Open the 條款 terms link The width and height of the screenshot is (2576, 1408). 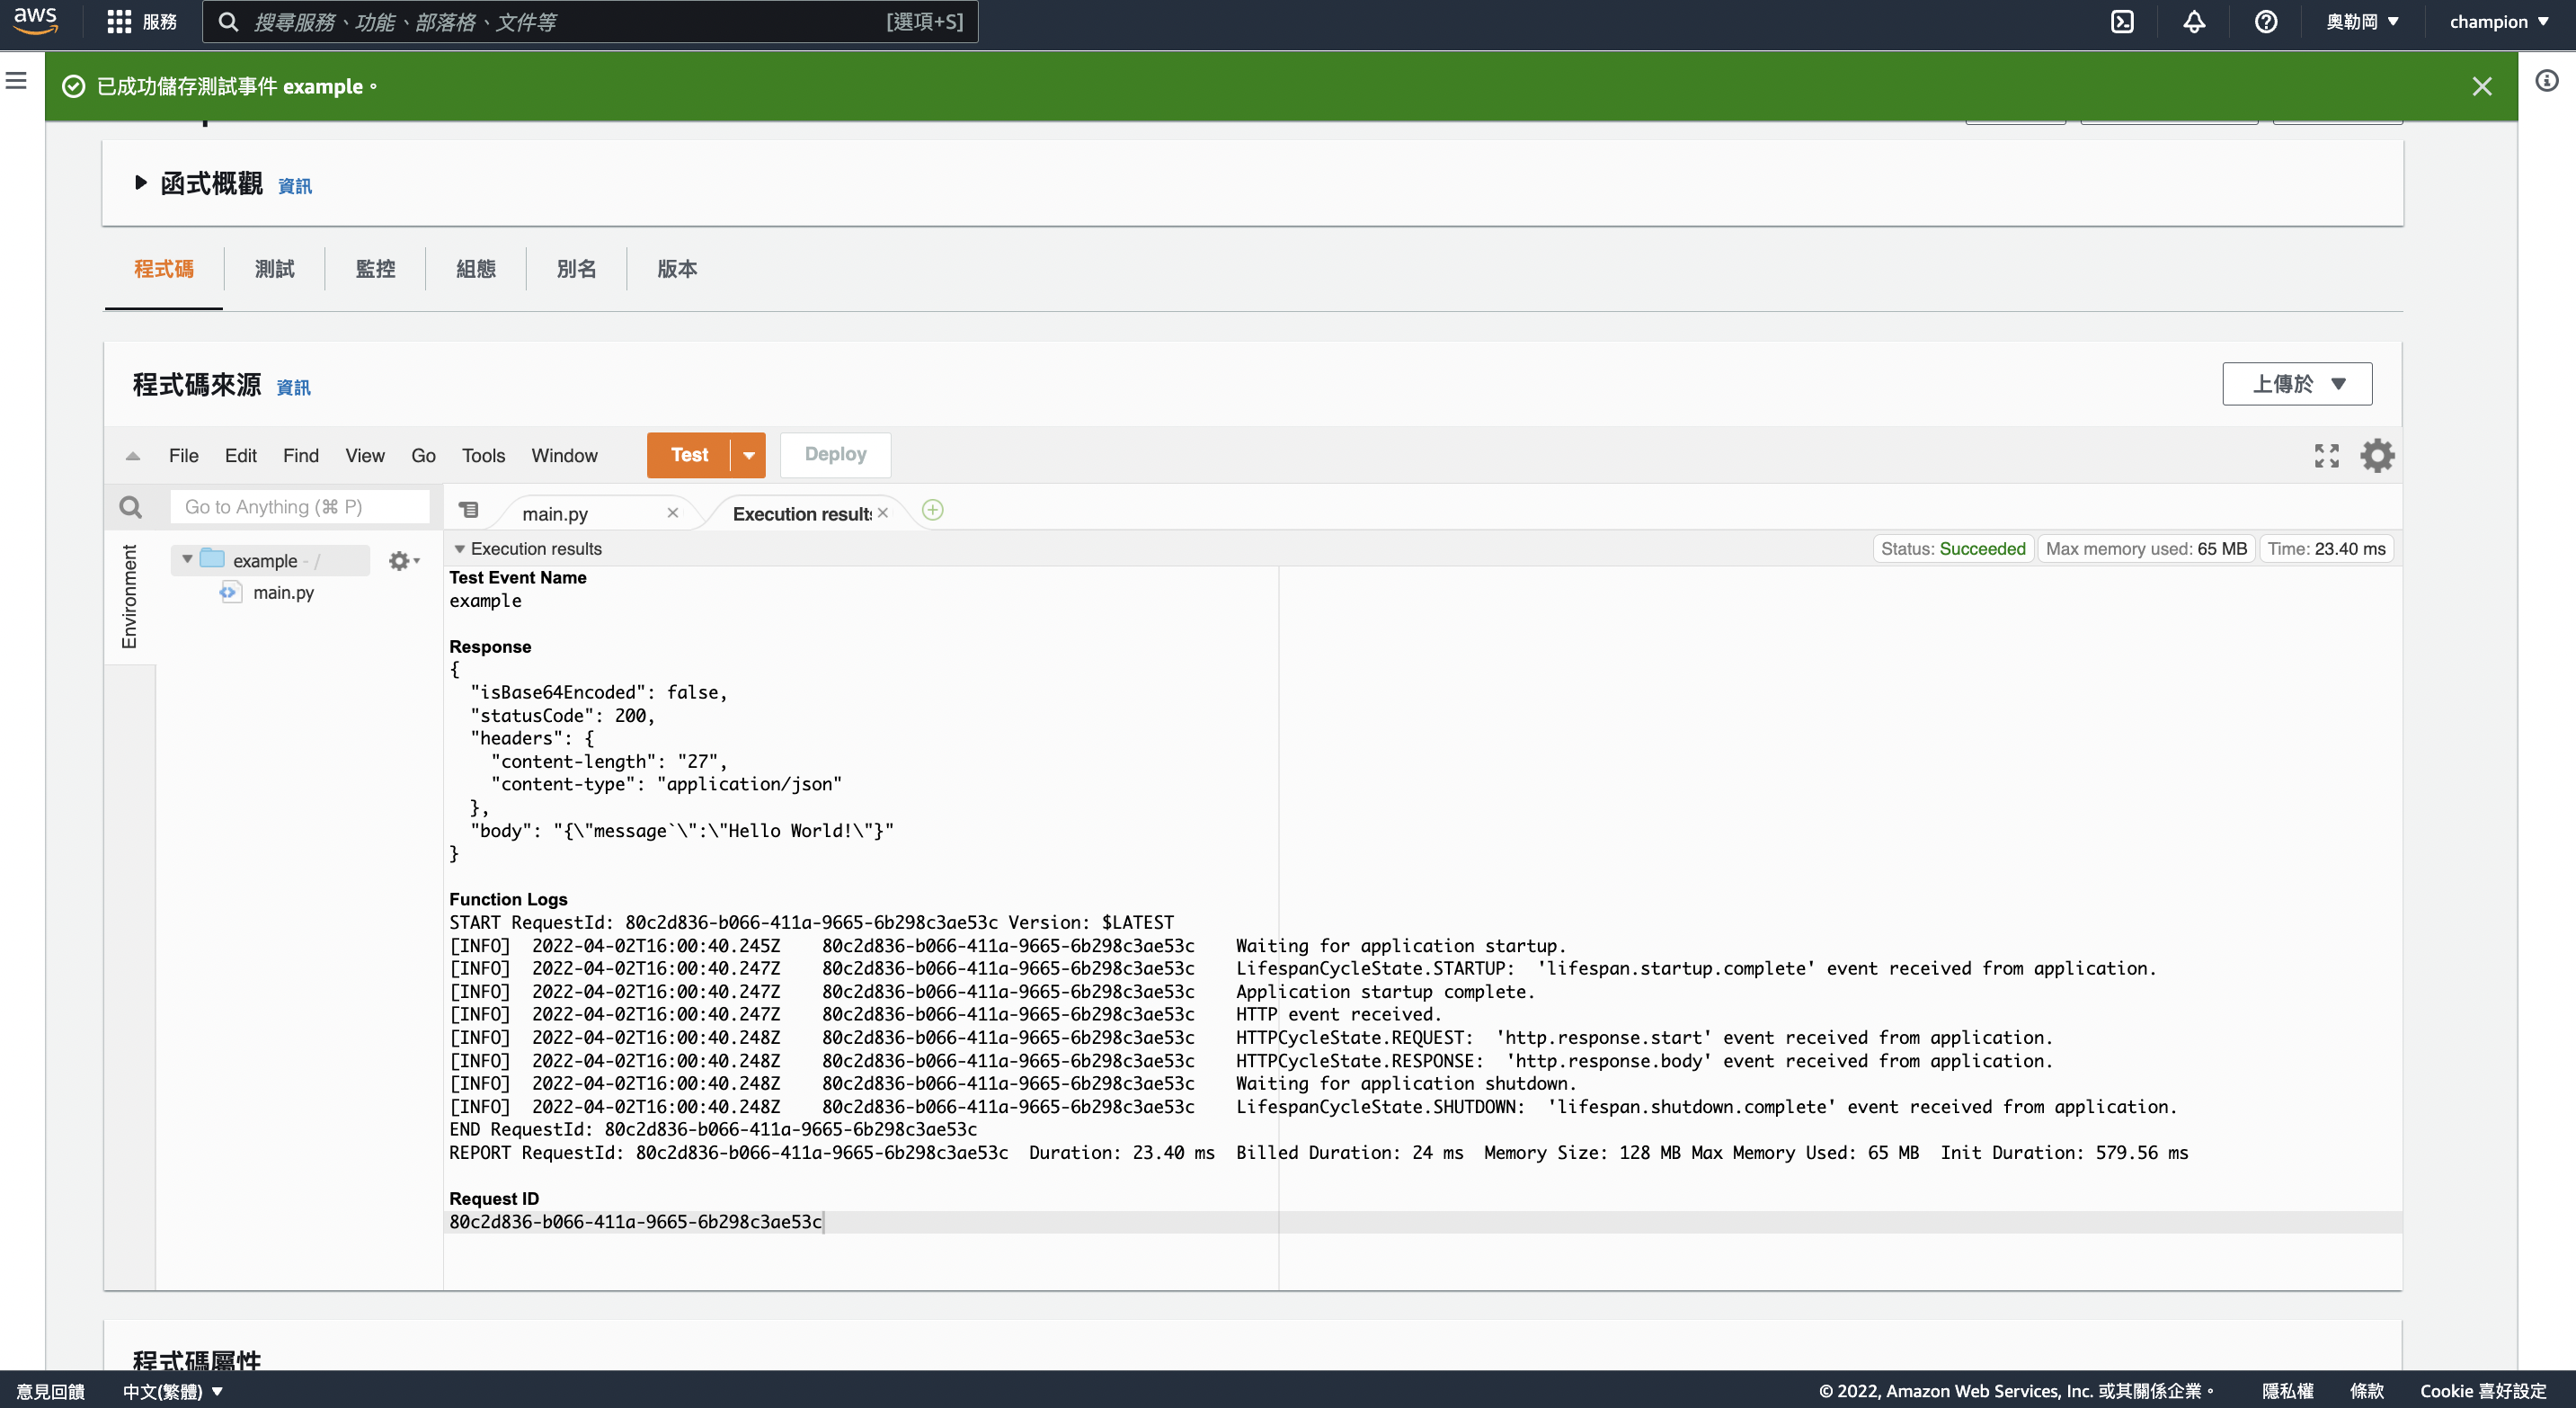click(x=2367, y=1391)
